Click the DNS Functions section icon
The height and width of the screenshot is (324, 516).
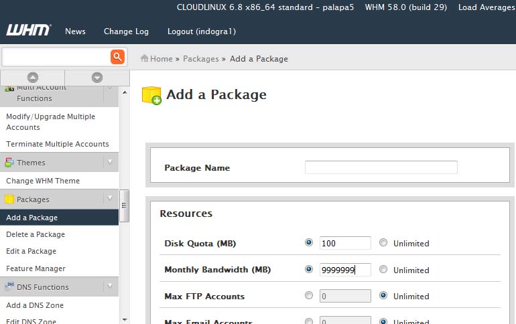click(x=9, y=287)
